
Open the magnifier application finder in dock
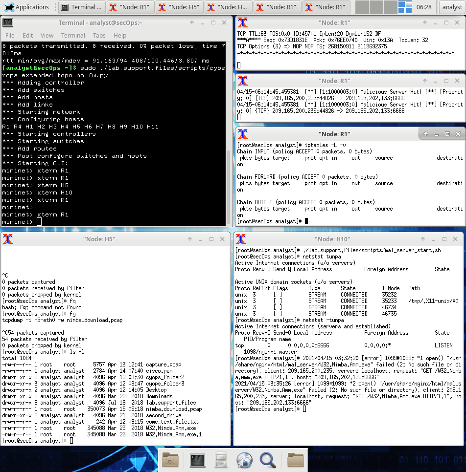click(x=268, y=460)
